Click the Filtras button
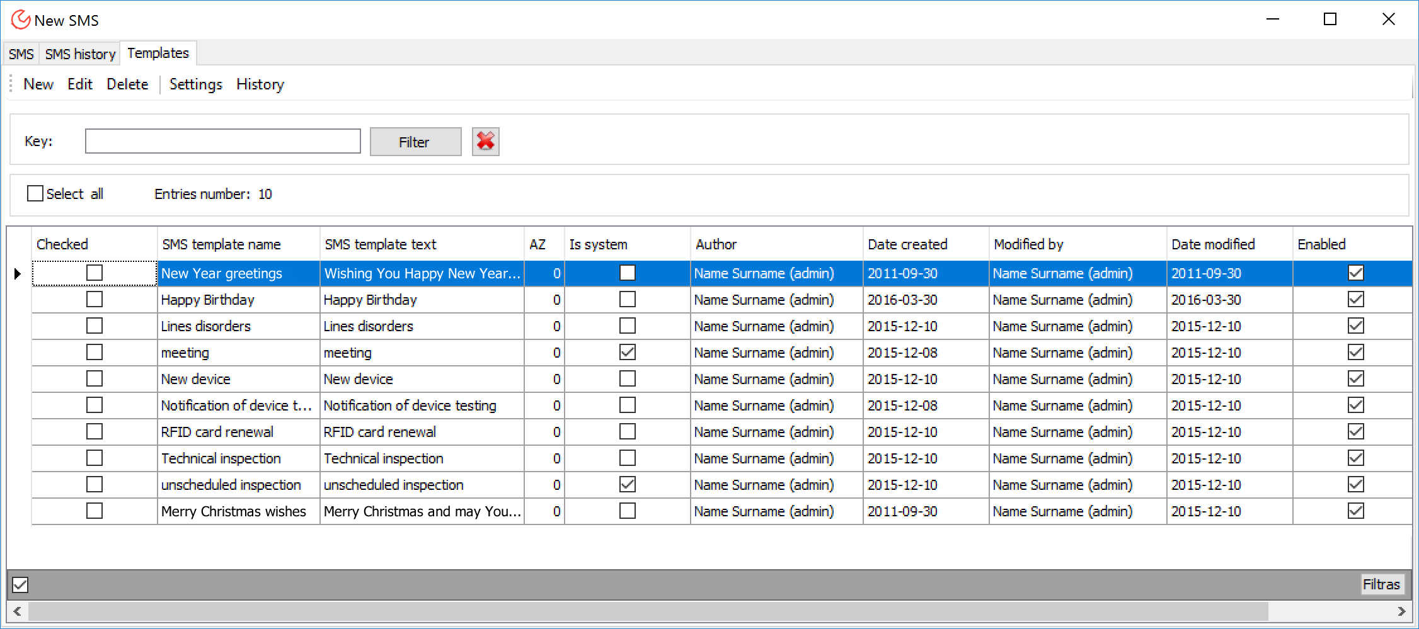1419x629 pixels. [1381, 584]
